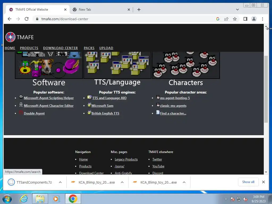Reload the tmafe.com page

click(27, 19)
